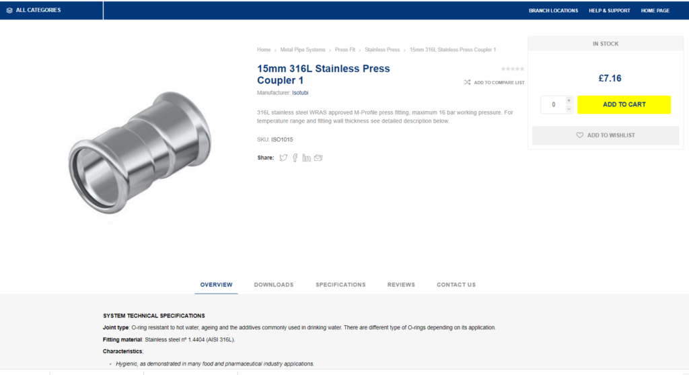Screen dimensions: 689x375
Task: Open Stainless Press breadcrumb
Action: [382, 50]
